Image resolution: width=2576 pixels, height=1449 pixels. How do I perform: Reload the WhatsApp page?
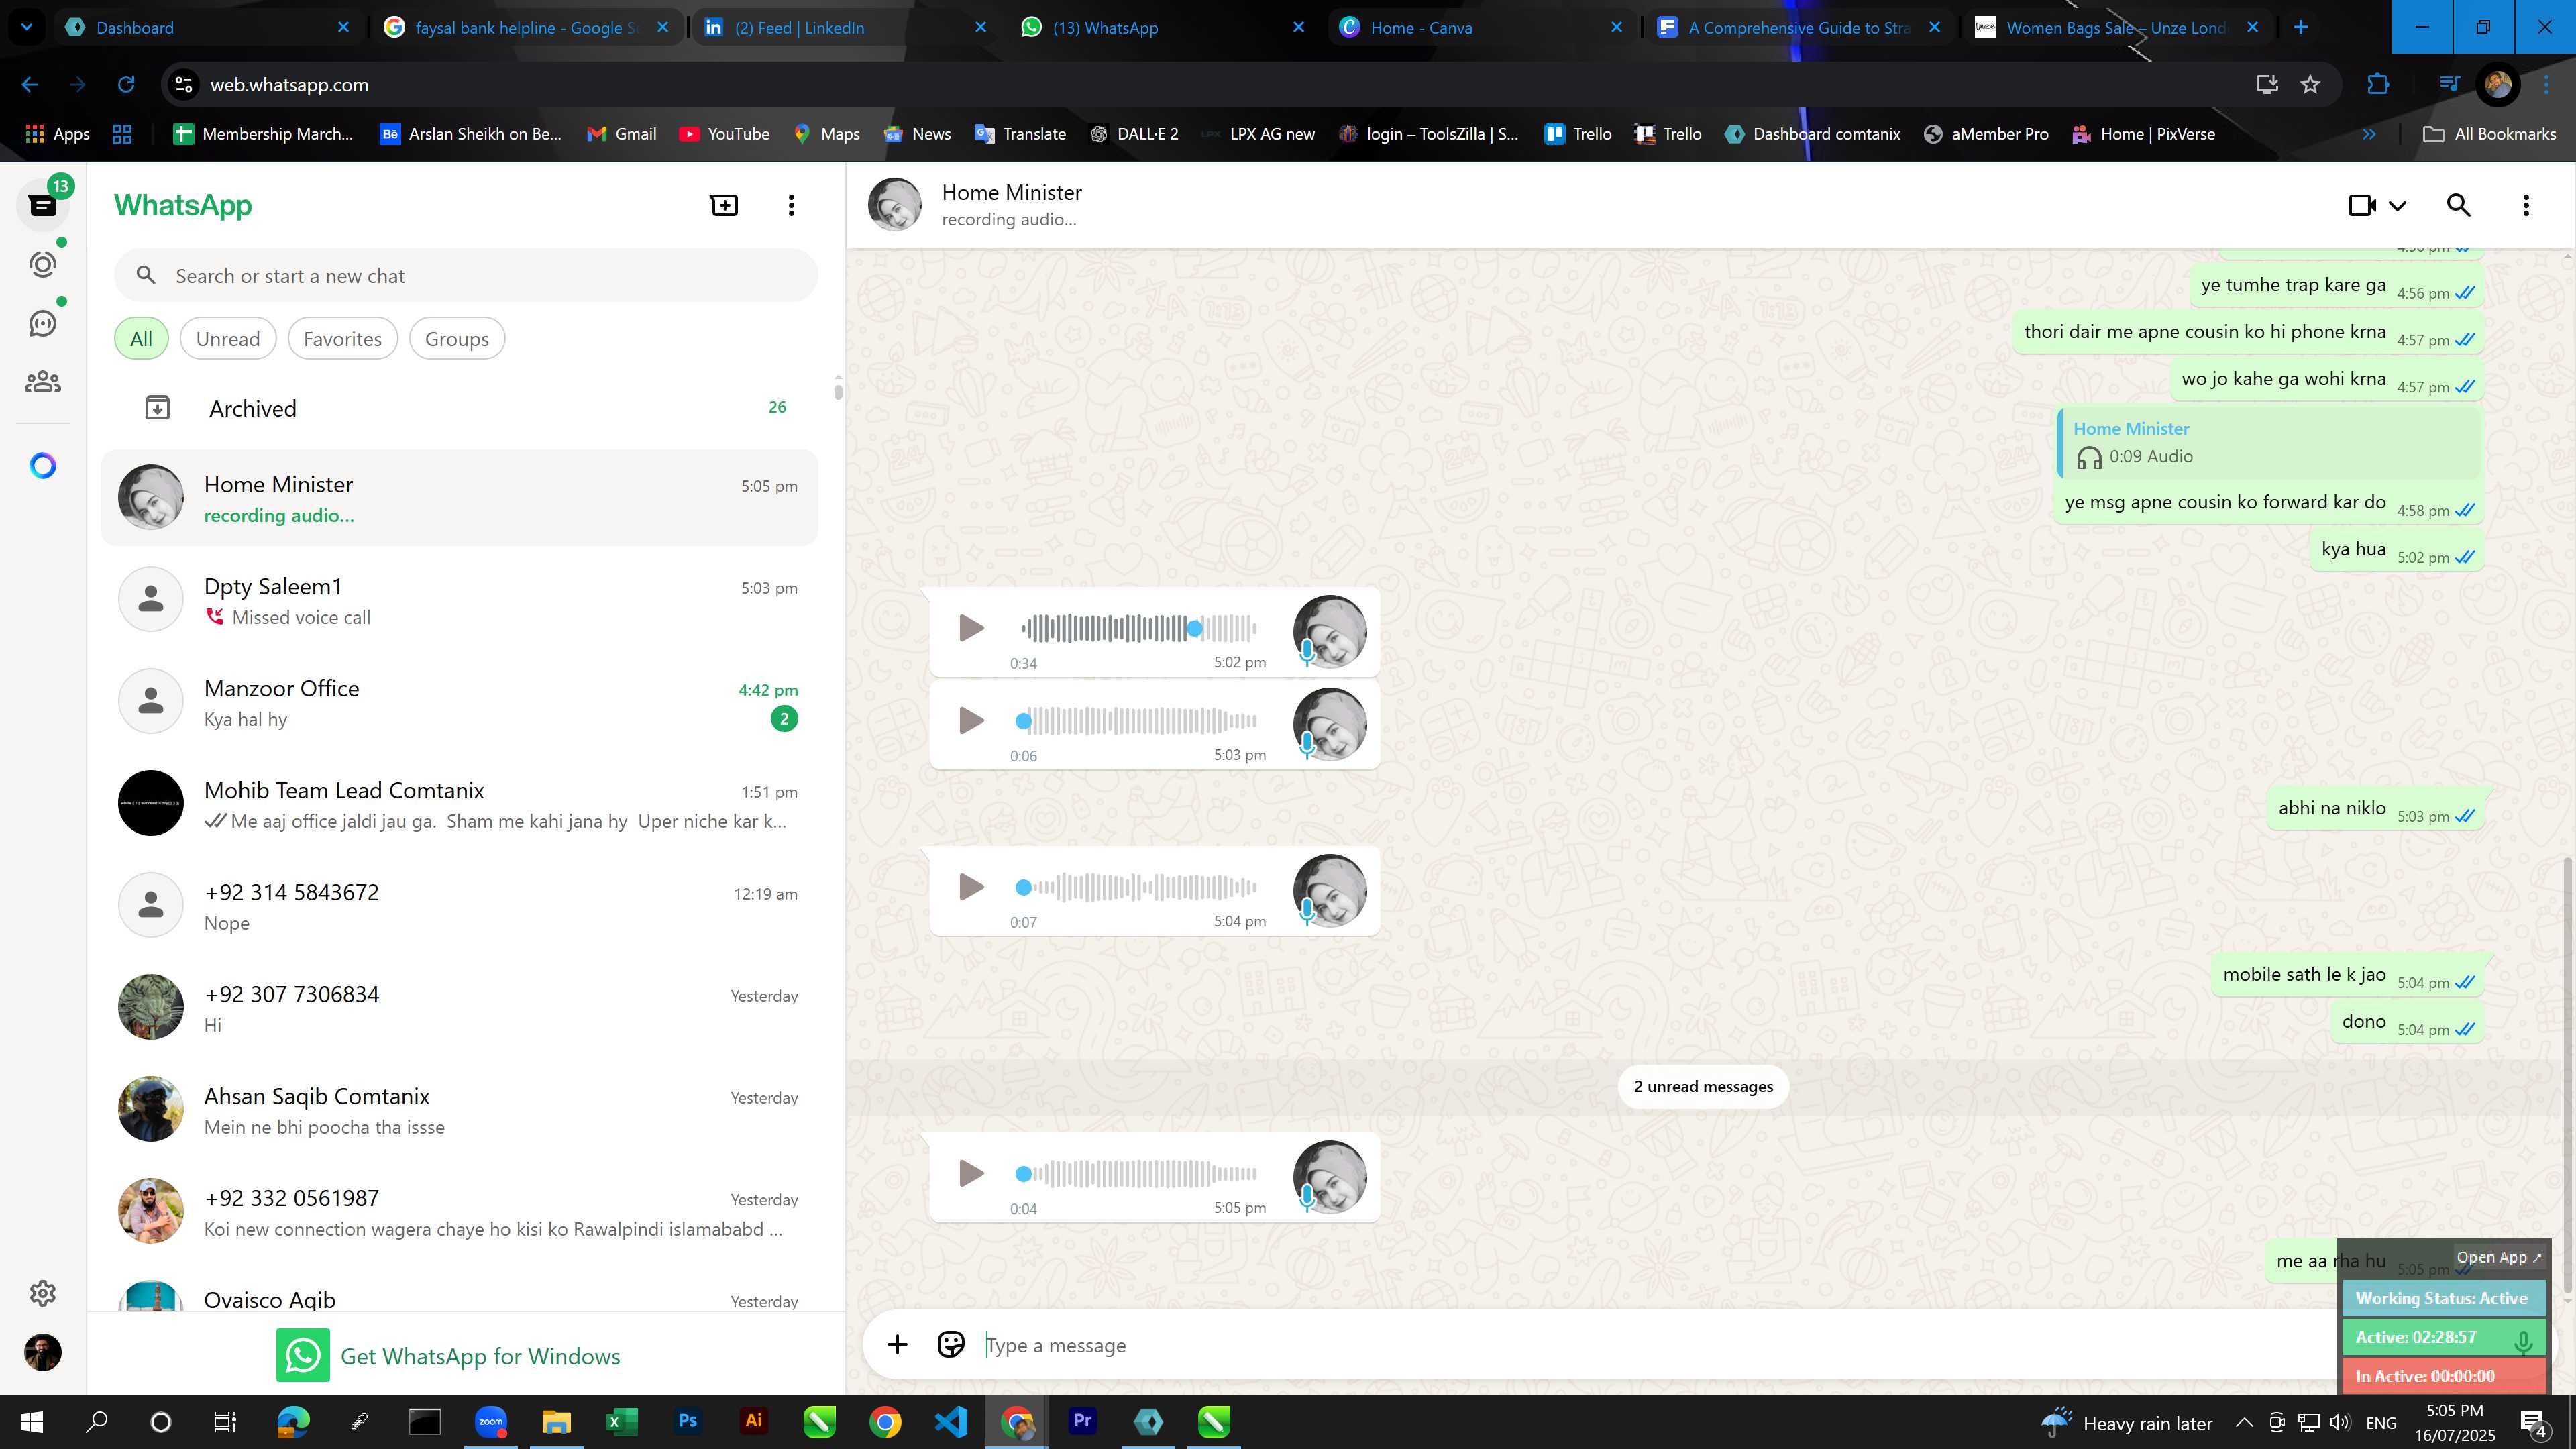pos(126,85)
